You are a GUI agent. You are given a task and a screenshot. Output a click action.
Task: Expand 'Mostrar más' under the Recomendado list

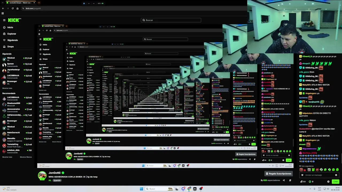[x=7, y=157]
